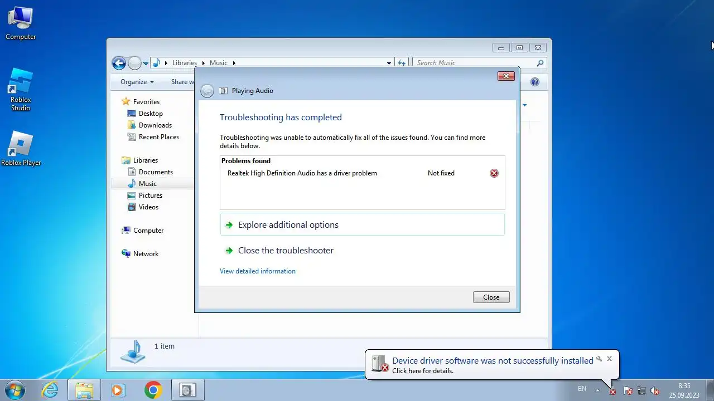Click the music note icon in the details pane

click(133, 351)
